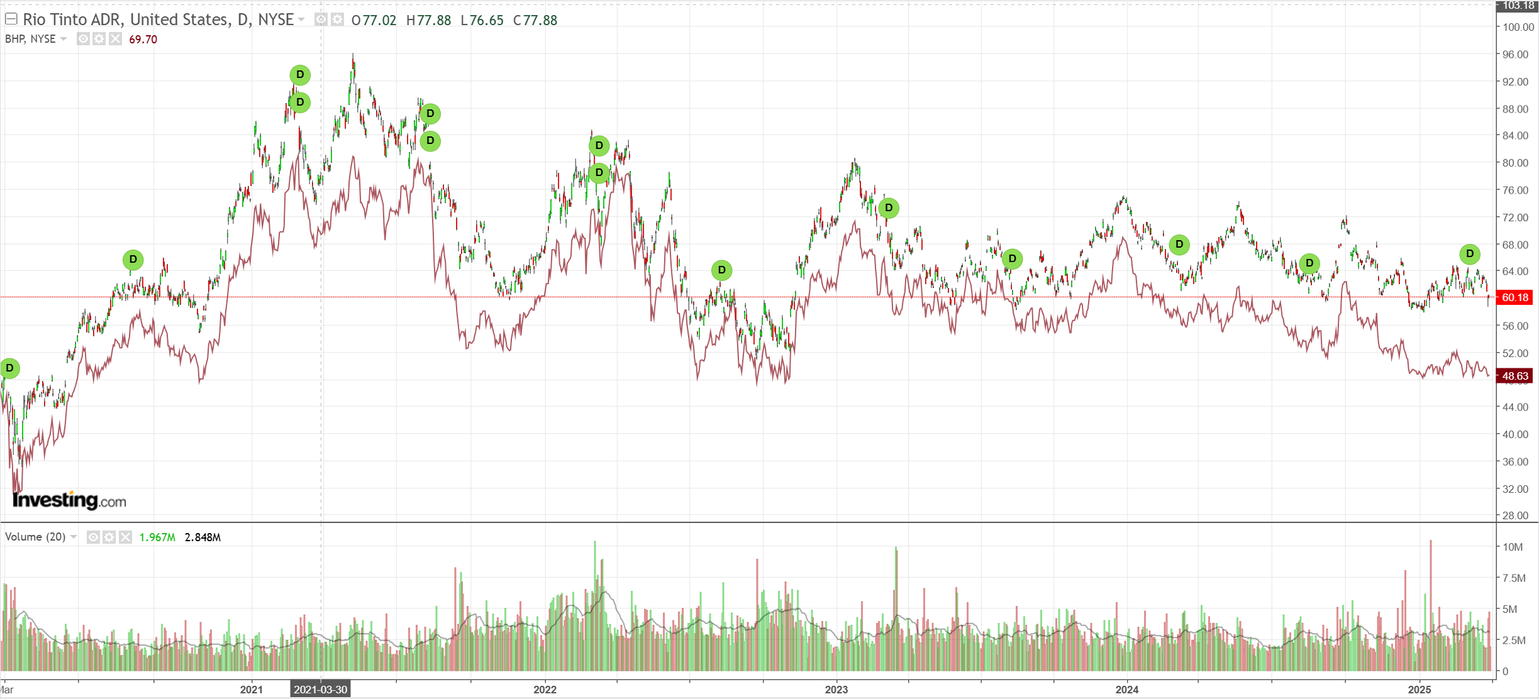Image resolution: width=1539 pixels, height=699 pixels.
Task: Expand the BHP, NYSE dropdown arrow
Action: pyautogui.click(x=64, y=39)
